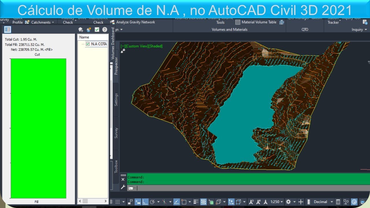The width and height of the screenshot is (370, 208).
Task: Select the Survey tab
Action: tap(116, 133)
